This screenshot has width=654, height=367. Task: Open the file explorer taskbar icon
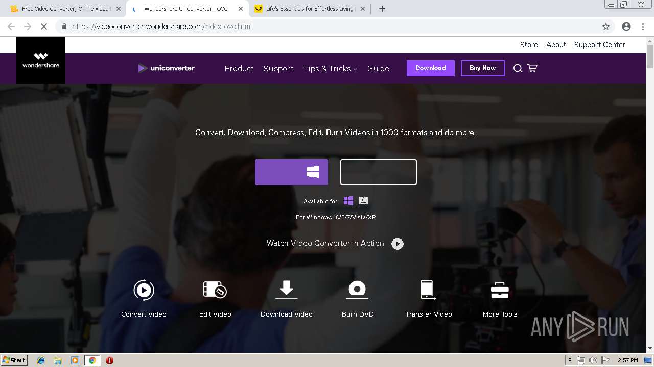[58, 360]
